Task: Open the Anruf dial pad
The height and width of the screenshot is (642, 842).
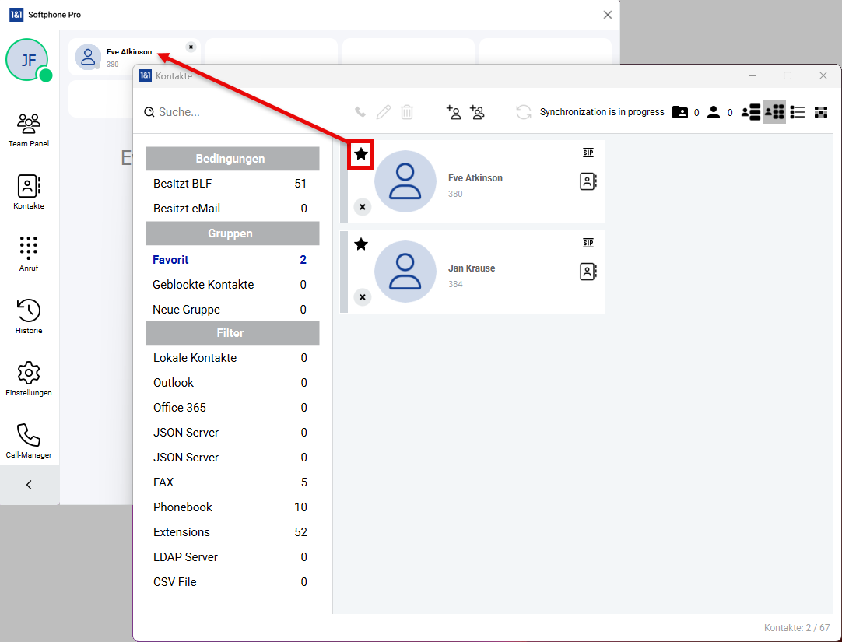Action: pos(29,254)
